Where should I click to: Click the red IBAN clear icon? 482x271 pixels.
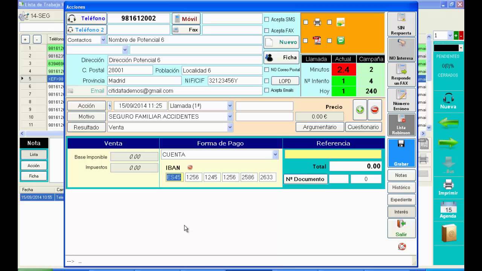click(190, 167)
